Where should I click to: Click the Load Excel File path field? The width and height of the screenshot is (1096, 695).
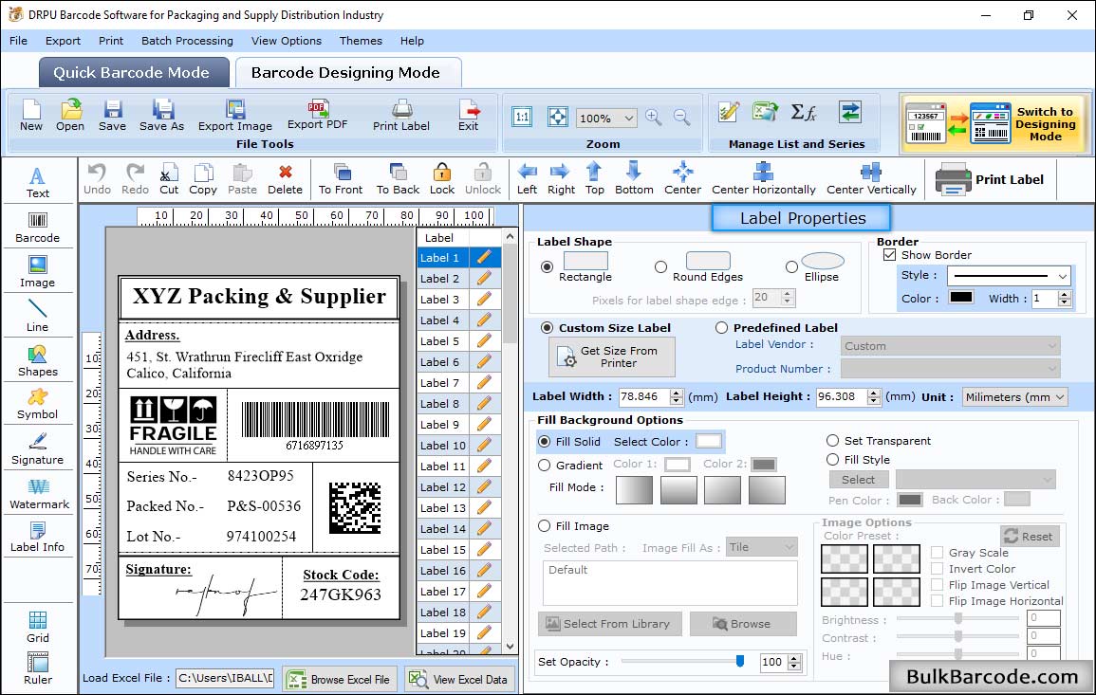[224, 678]
